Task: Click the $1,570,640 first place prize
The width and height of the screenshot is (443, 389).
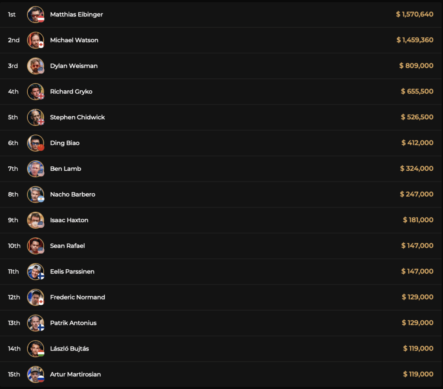Action: tap(414, 15)
